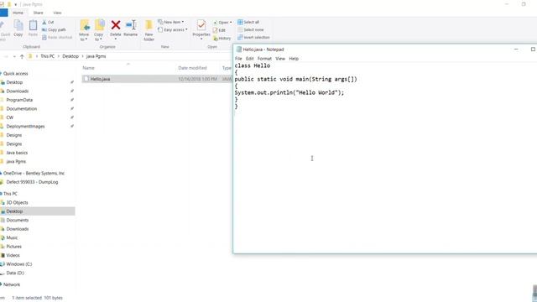Open the Notepad Edit menu
Viewport: 537px width, 302px height.
click(250, 59)
